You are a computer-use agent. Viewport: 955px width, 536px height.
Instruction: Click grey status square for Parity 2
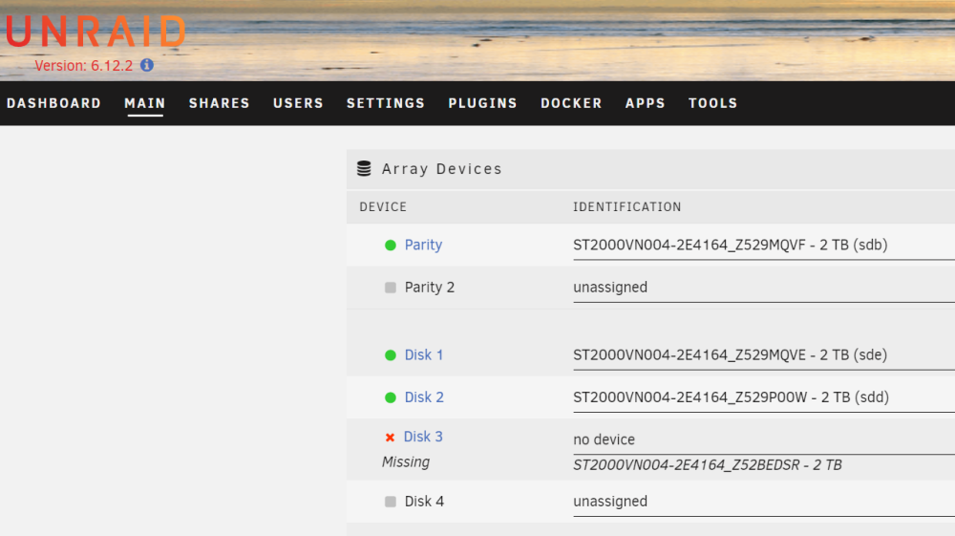391,288
